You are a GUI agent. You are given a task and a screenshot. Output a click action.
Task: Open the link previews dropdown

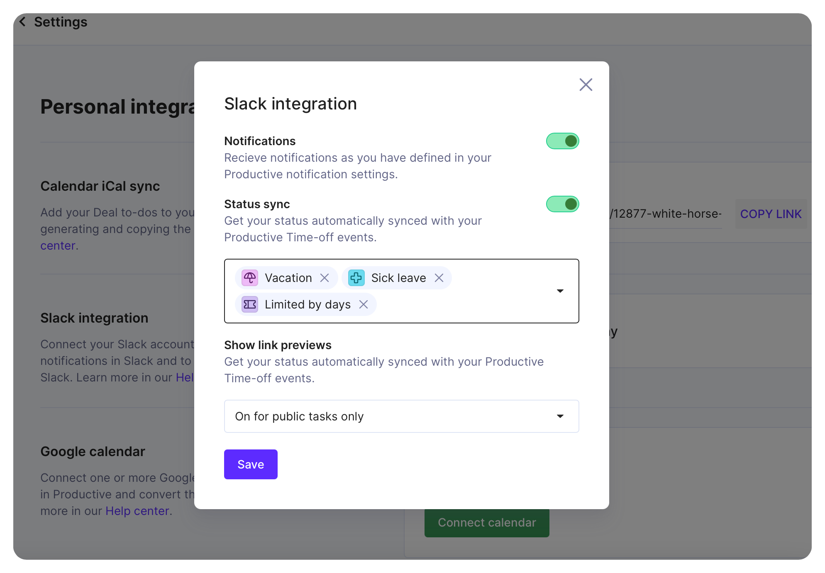[401, 416]
